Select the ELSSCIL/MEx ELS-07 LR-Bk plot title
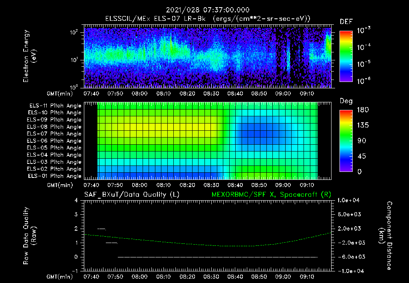Viewport: 409px width, 283px height. [x=208, y=19]
